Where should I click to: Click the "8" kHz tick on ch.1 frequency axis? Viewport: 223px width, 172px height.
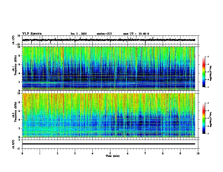coord(20,56)
